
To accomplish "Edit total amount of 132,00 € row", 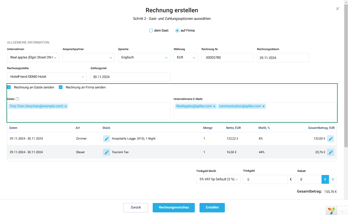I will pyautogui.click(x=330, y=139).
